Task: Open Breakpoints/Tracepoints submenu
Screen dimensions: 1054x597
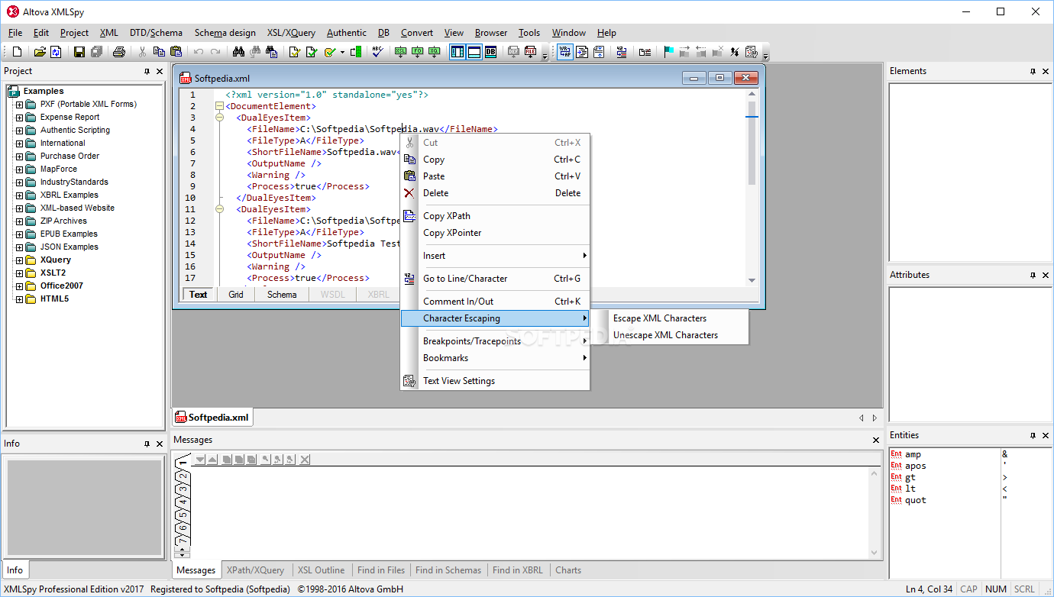Action: pyautogui.click(x=495, y=341)
